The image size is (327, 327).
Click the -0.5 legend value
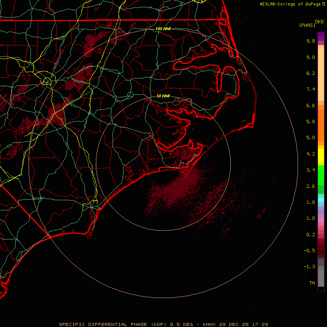coord(309,251)
